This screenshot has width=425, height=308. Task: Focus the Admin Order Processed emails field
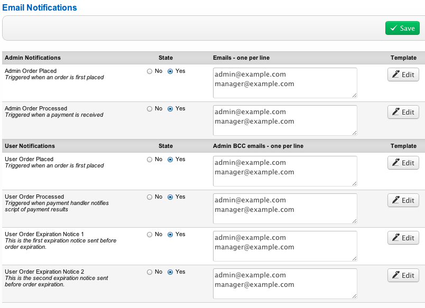pyautogui.click(x=285, y=120)
